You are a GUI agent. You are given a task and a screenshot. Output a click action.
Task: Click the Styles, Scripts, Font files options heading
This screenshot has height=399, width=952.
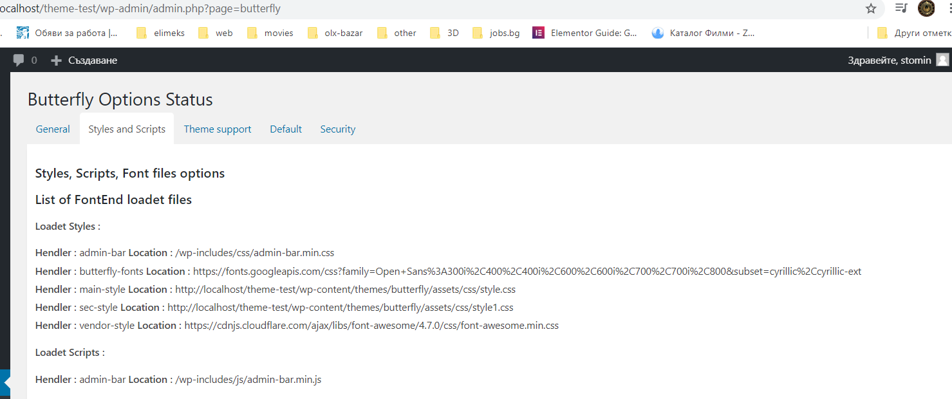pyautogui.click(x=130, y=173)
